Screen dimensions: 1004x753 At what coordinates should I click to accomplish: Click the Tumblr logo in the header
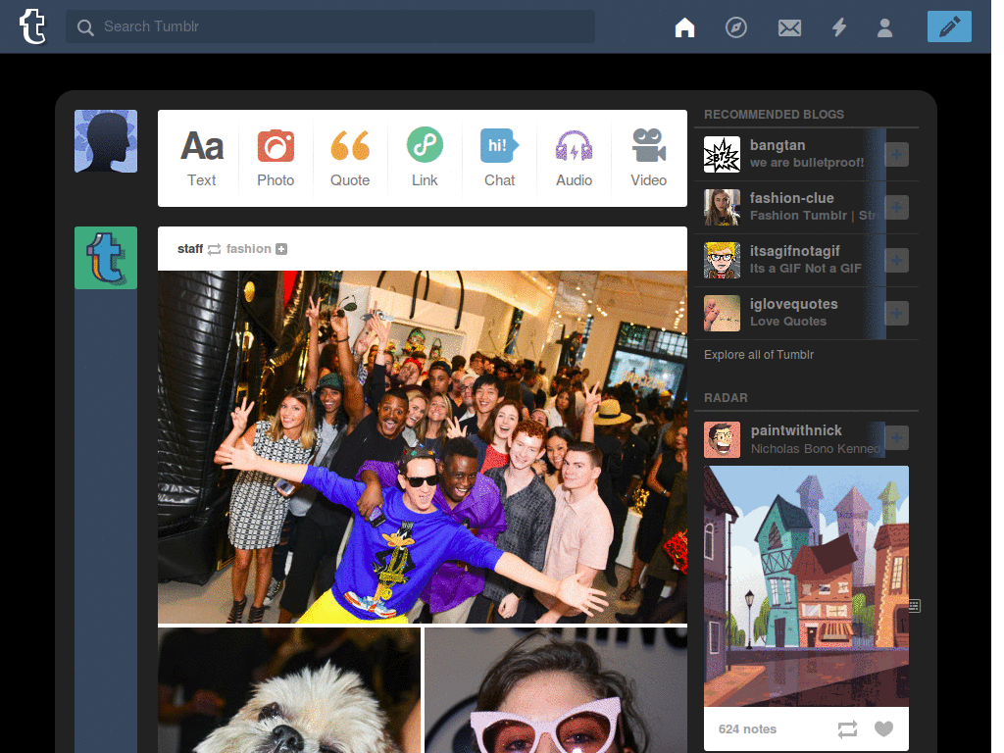(32, 26)
